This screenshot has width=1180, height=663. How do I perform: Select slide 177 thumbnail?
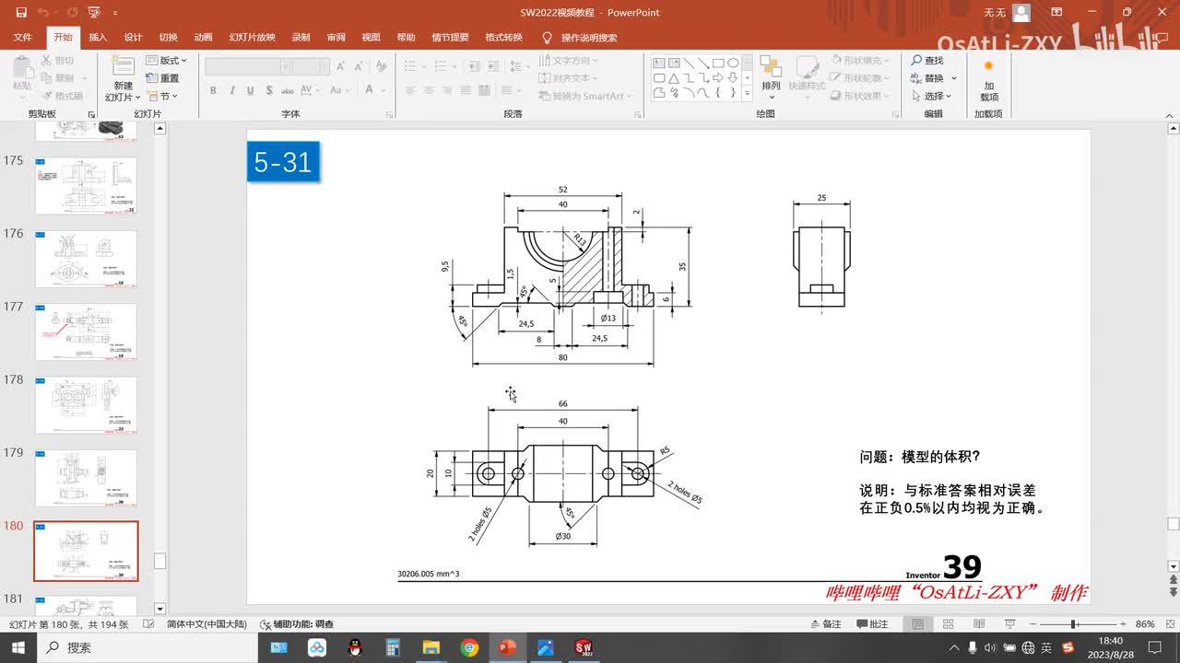pos(86,331)
